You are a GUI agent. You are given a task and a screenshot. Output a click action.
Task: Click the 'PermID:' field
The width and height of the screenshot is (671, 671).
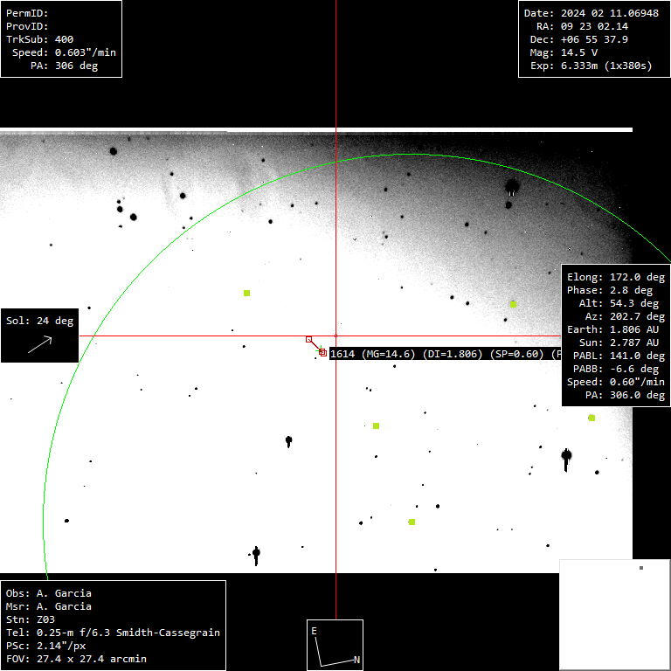tap(27, 13)
